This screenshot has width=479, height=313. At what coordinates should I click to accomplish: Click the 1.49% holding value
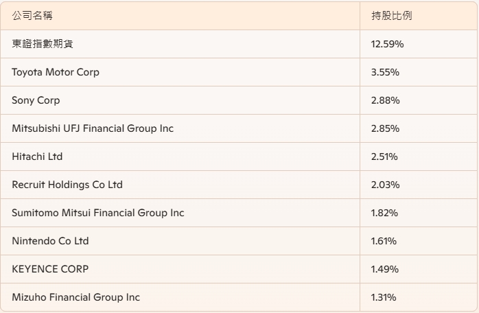coord(384,269)
